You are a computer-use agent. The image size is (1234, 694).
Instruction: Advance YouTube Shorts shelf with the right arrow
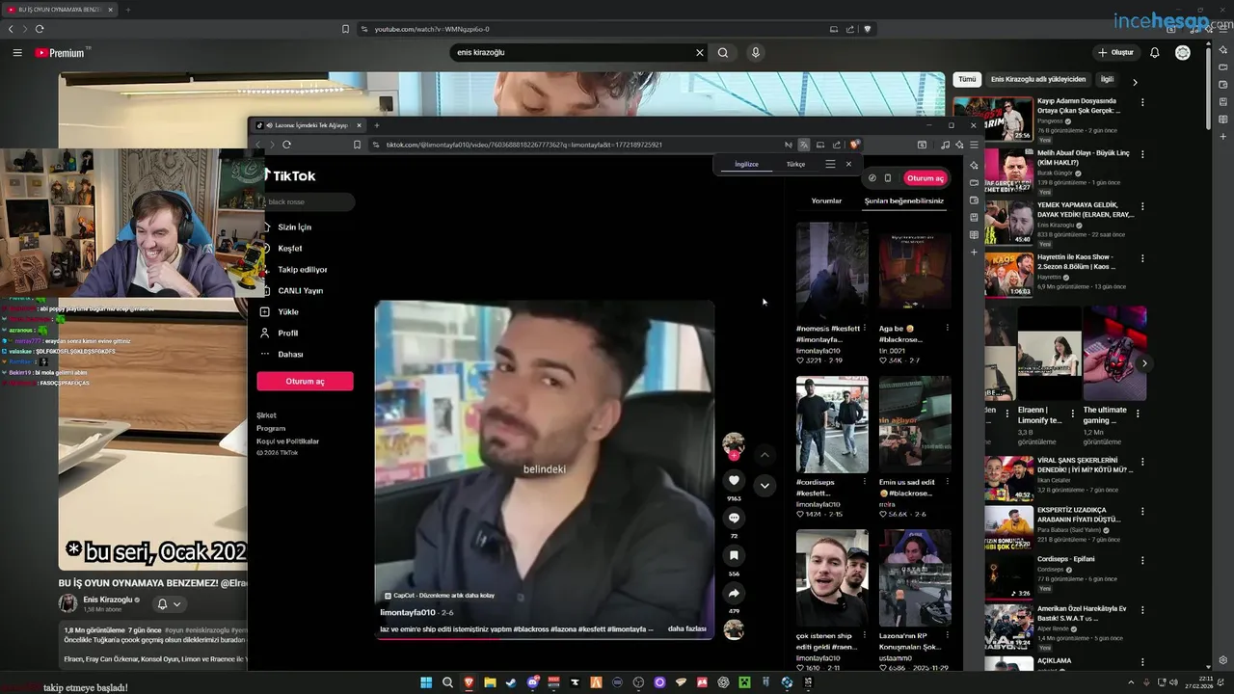click(1144, 363)
